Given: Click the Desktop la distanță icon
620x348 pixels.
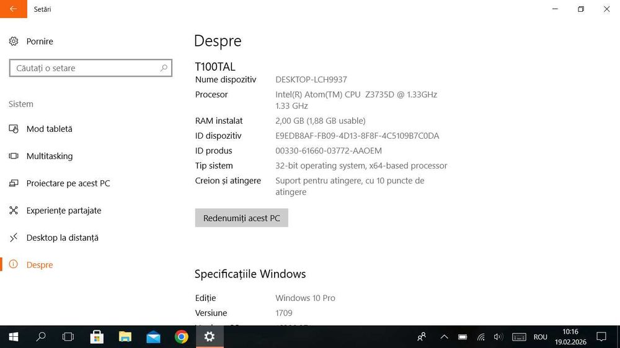Looking at the screenshot, I should click(14, 238).
